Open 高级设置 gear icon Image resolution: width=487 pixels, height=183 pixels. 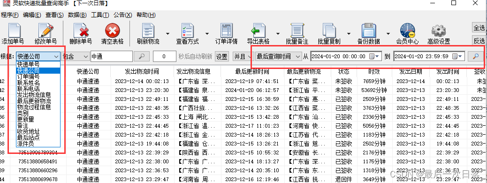(439, 31)
